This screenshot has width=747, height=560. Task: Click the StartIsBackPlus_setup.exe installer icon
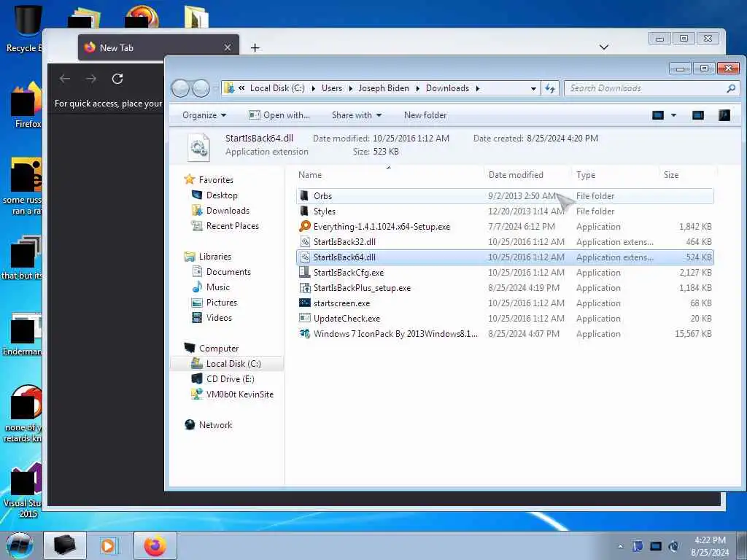pyautogui.click(x=304, y=287)
